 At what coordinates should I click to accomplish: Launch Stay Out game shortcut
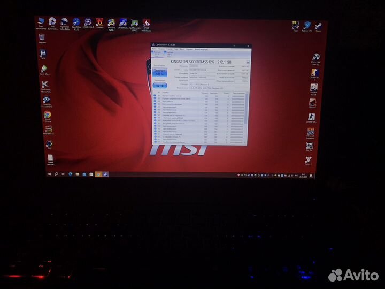coord(310,147)
